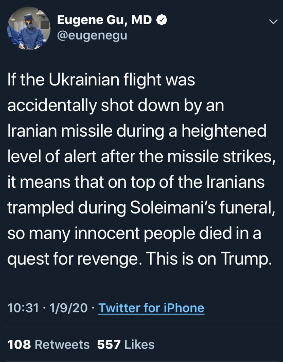Select the tweet's first line about Ukrainian flight
The width and height of the screenshot is (283, 362).
point(102,80)
